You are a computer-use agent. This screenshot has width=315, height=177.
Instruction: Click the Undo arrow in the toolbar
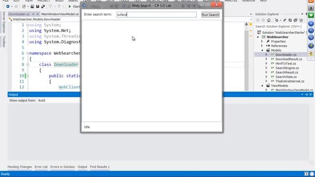tap(50, 6)
